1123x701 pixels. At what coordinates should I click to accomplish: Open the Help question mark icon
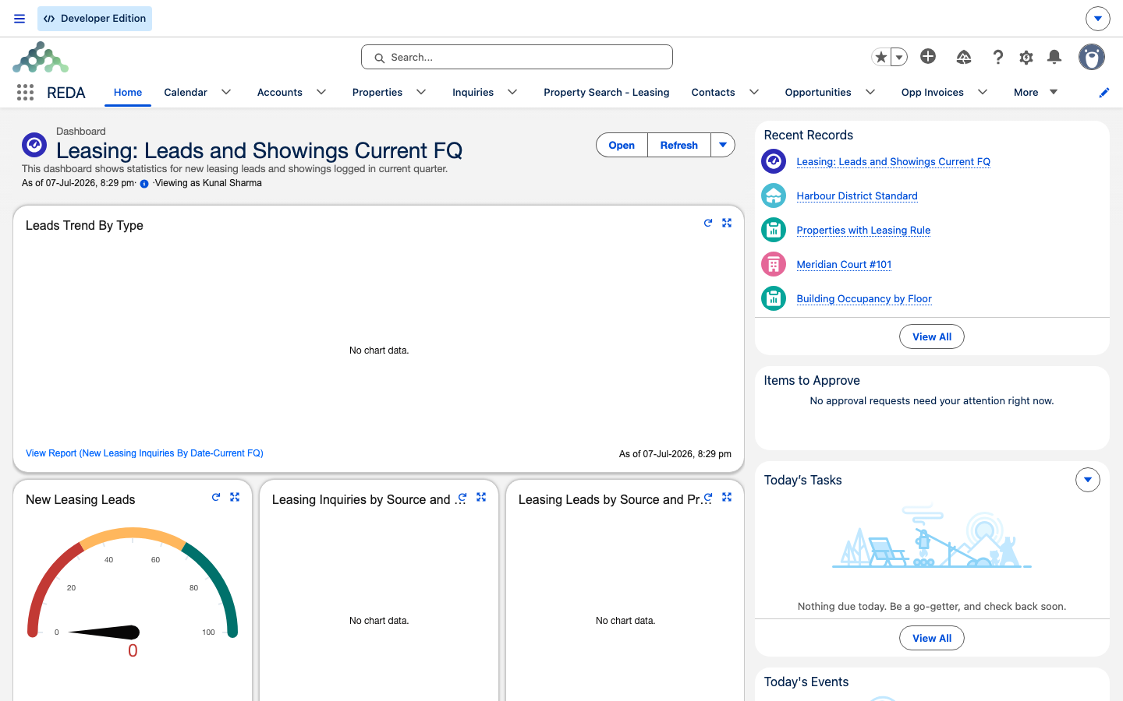pyautogui.click(x=998, y=57)
